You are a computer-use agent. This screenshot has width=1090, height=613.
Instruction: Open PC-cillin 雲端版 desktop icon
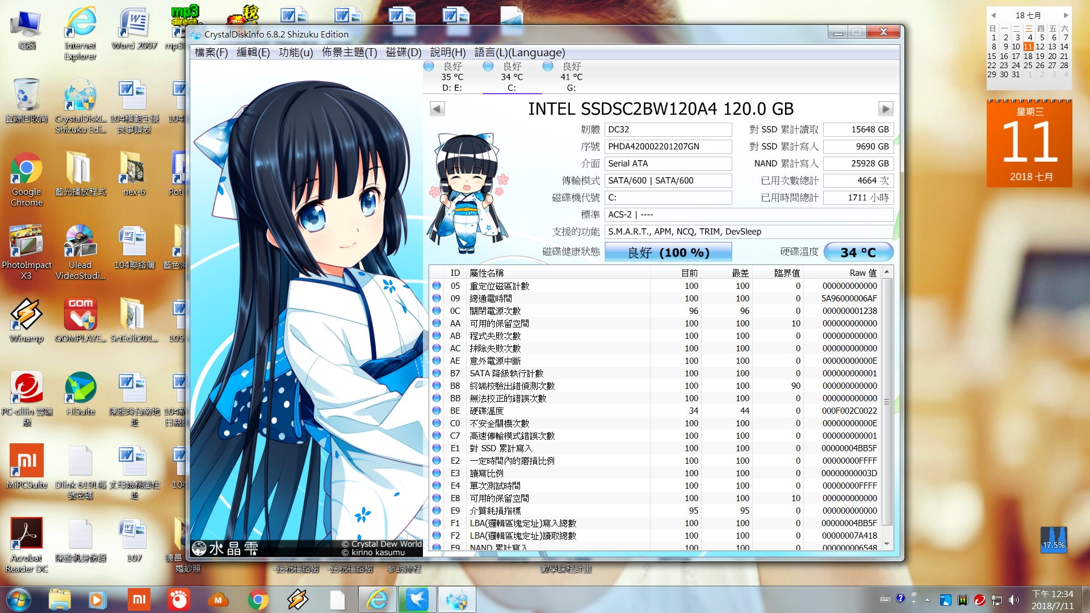click(26, 399)
